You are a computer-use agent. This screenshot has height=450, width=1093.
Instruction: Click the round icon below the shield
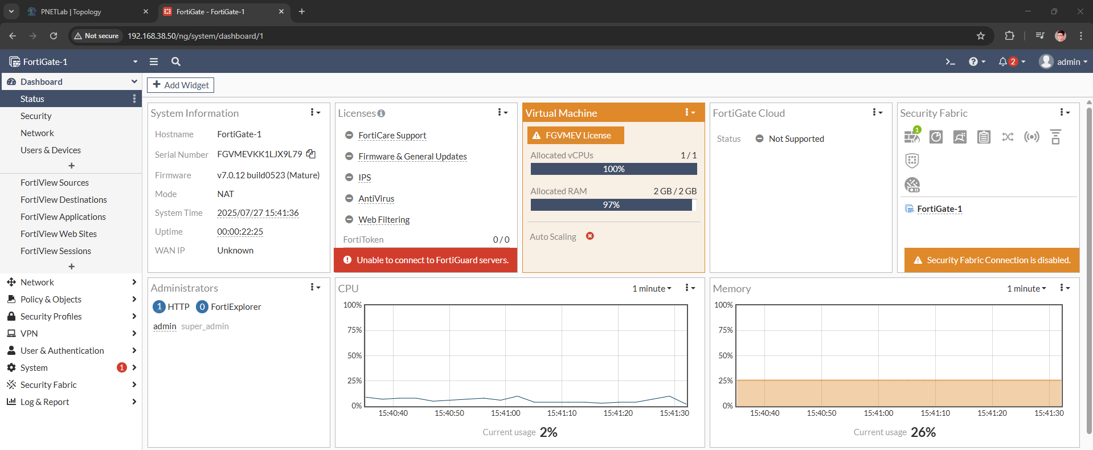(x=912, y=185)
